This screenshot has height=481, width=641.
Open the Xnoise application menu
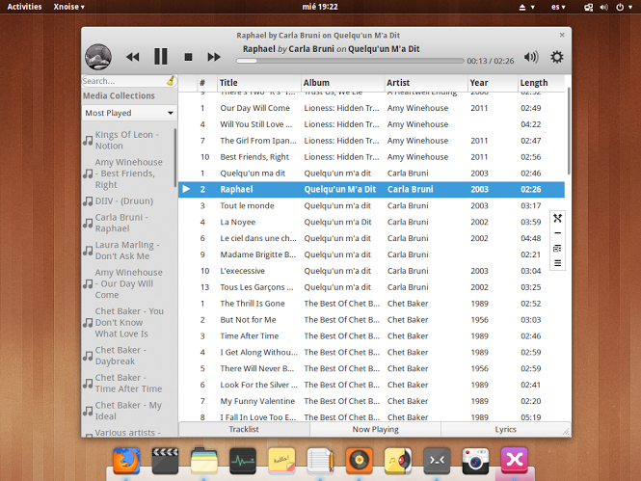68,7
